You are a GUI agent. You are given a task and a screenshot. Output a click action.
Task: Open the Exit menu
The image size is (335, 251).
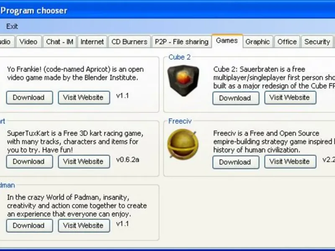click(x=12, y=26)
